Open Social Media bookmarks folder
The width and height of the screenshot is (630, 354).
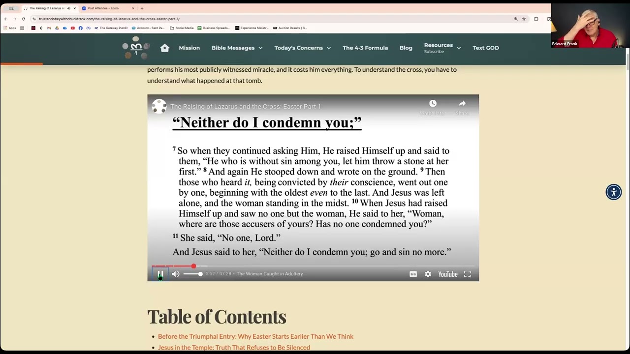[x=182, y=28]
